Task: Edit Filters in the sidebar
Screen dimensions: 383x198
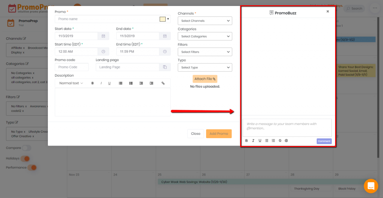Action: point(18,97)
